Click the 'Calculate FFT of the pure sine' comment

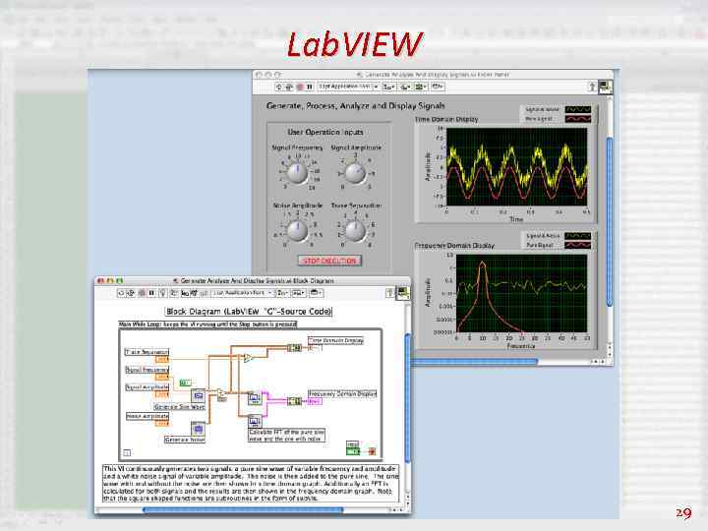point(287,436)
